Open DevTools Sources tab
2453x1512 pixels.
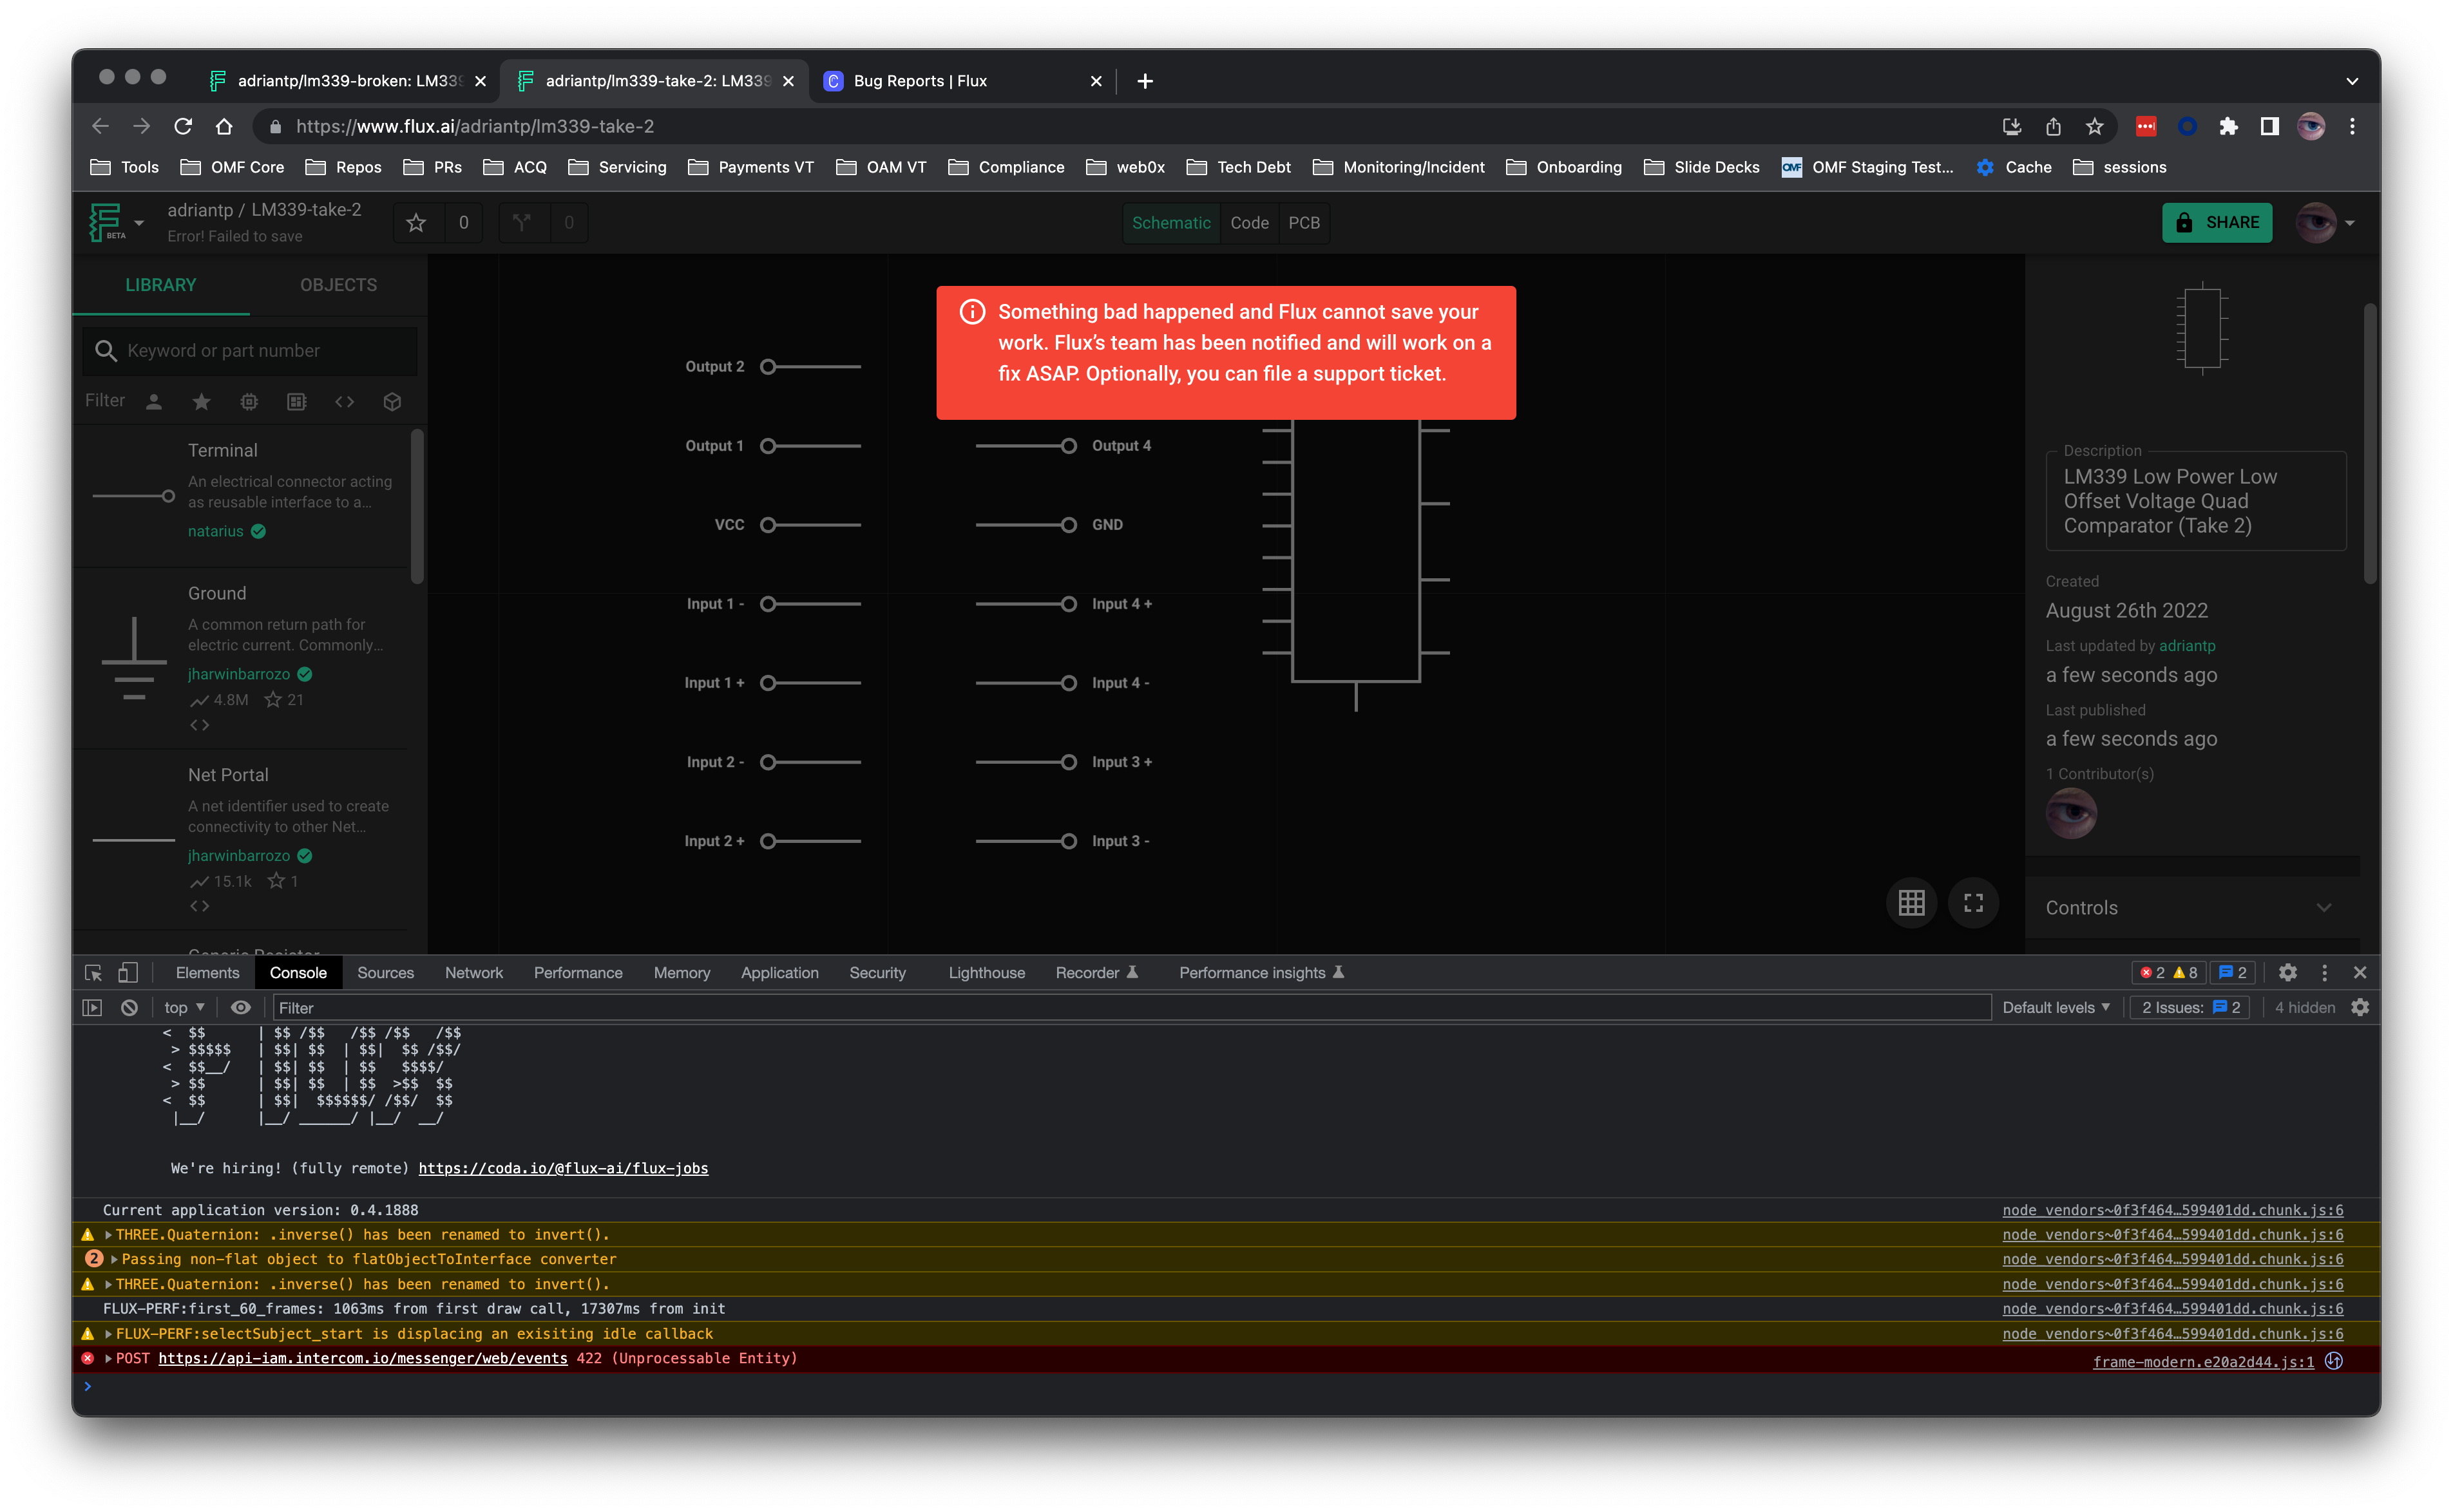385,973
